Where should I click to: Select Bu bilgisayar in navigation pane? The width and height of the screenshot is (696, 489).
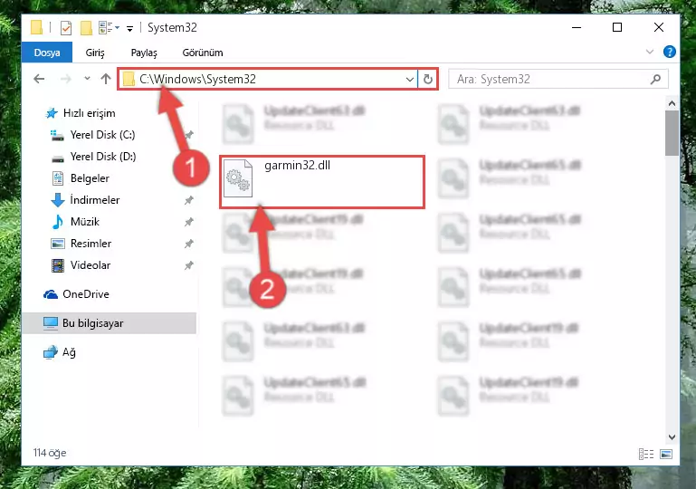[x=109, y=323]
